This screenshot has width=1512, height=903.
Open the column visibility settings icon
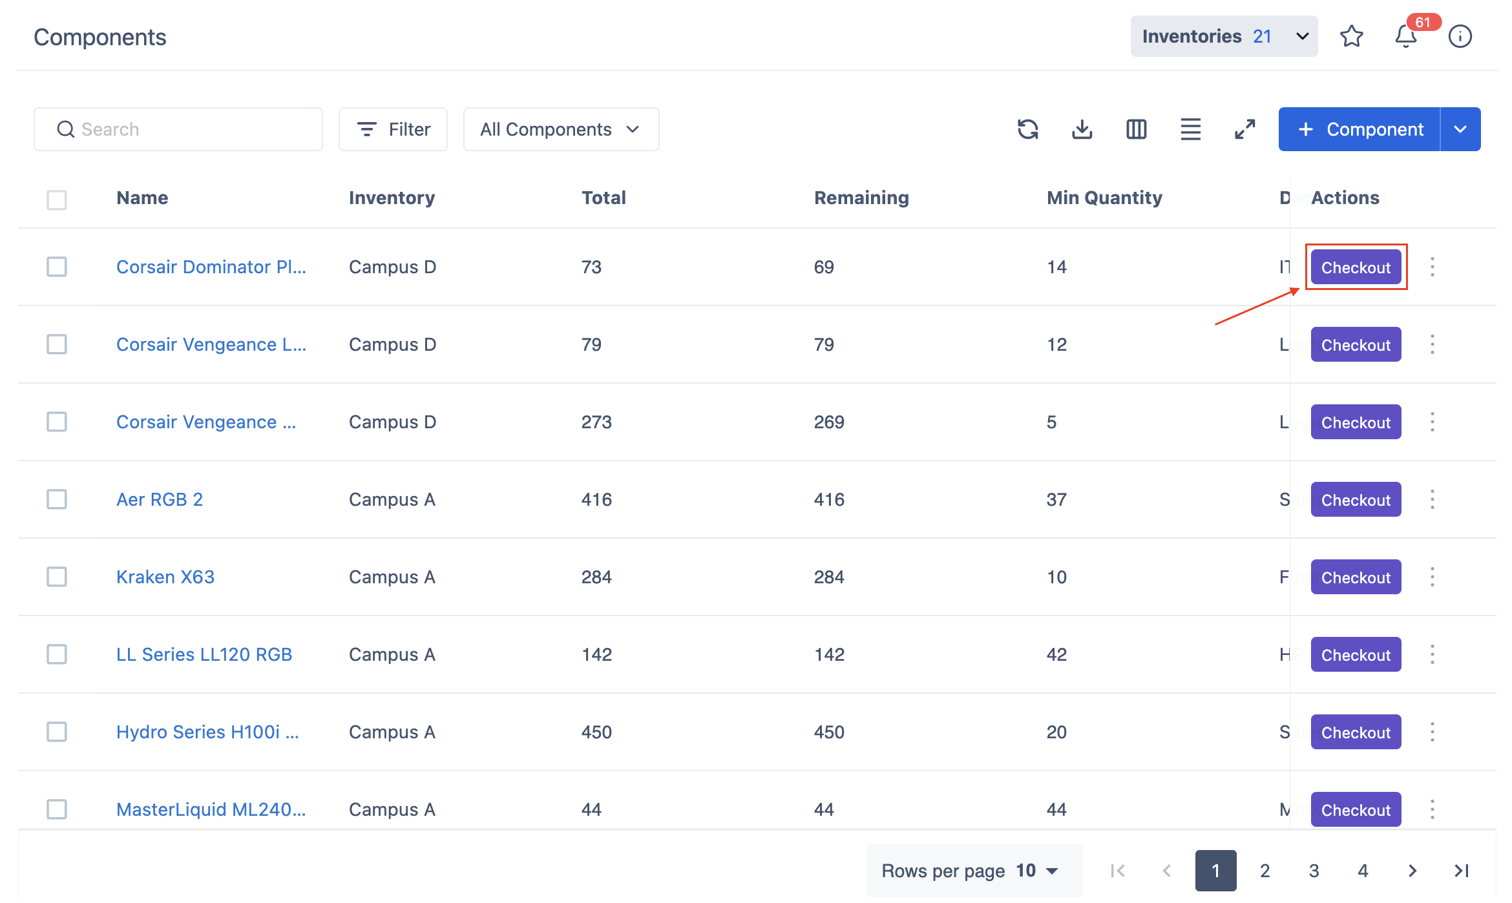tap(1137, 129)
